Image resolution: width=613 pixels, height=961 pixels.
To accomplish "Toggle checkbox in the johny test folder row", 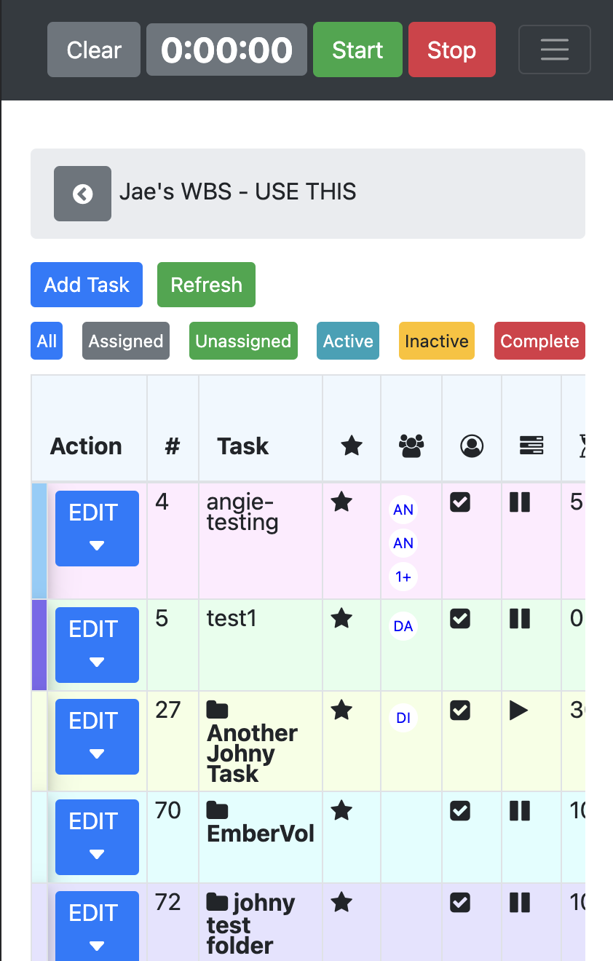I will click(x=460, y=903).
